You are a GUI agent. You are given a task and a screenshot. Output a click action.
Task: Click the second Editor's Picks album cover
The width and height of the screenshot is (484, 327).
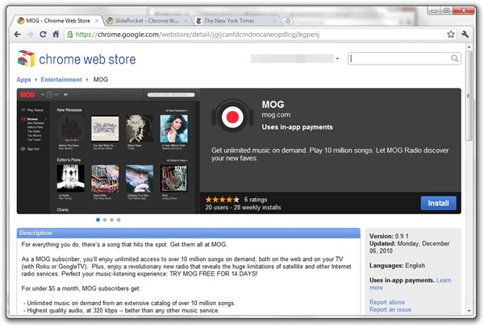[105, 179]
